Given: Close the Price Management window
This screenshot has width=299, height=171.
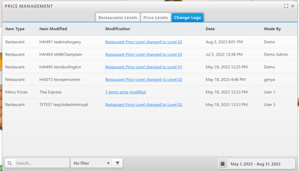Looking at the screenshot, I should coord(293,6).
